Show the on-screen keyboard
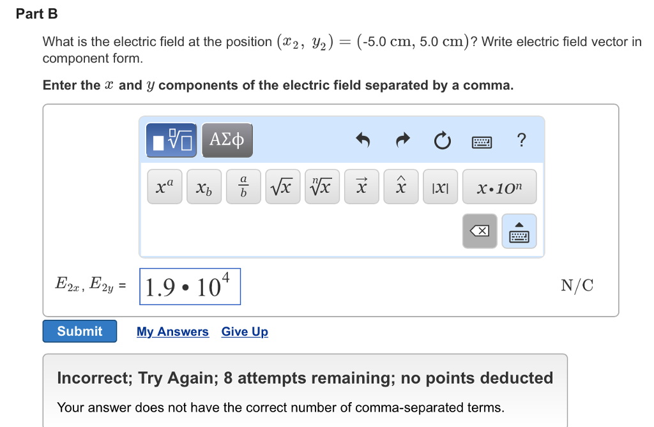The height and width of the screenshot is (427, 654). 519,230
